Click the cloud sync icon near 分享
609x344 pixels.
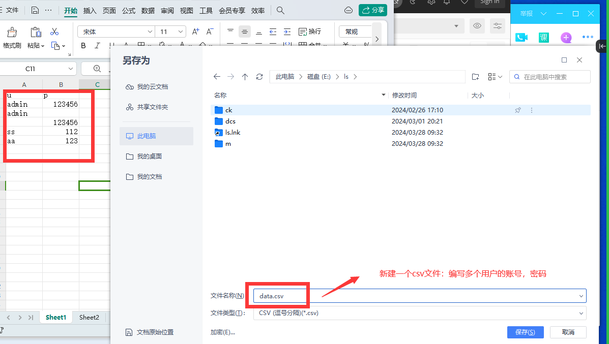[x=349, y=11]
